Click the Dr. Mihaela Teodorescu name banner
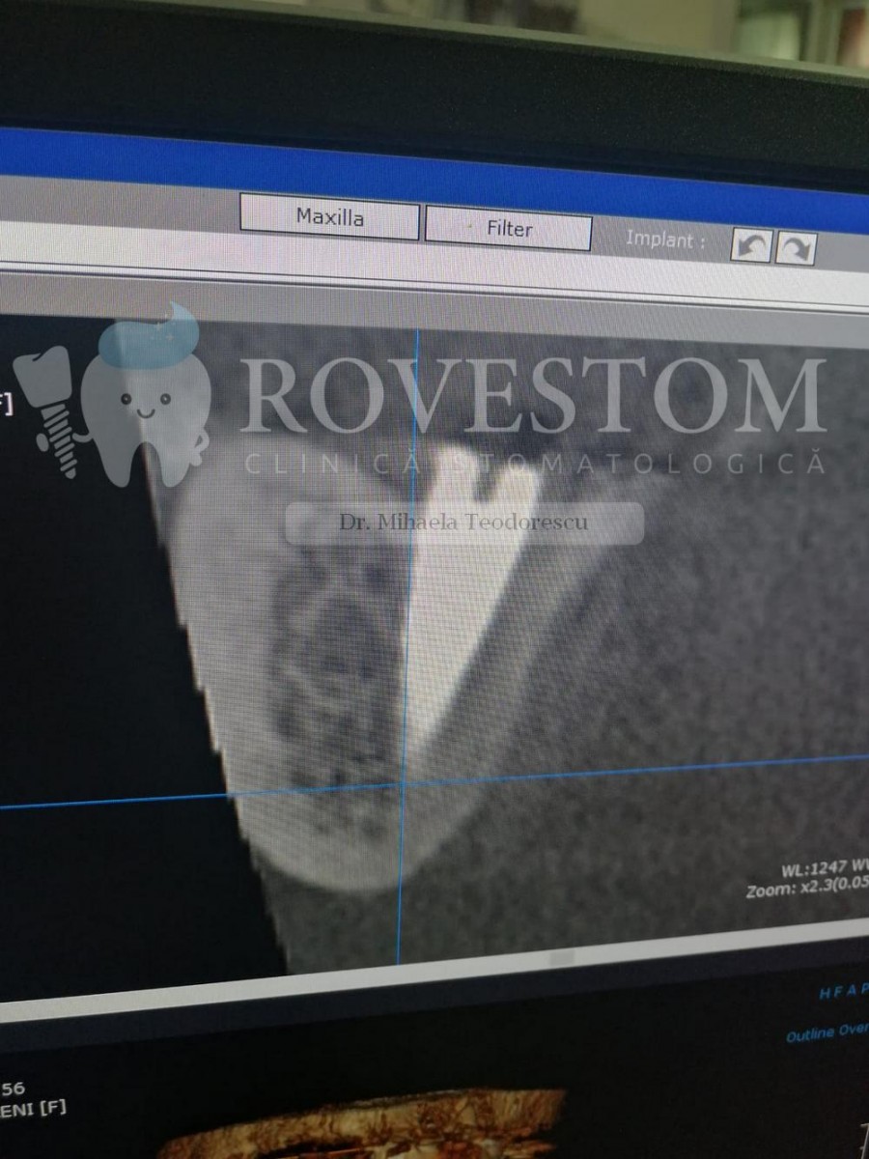The height and width of the screenshot is (1159, 869). [x=463, y=523]
